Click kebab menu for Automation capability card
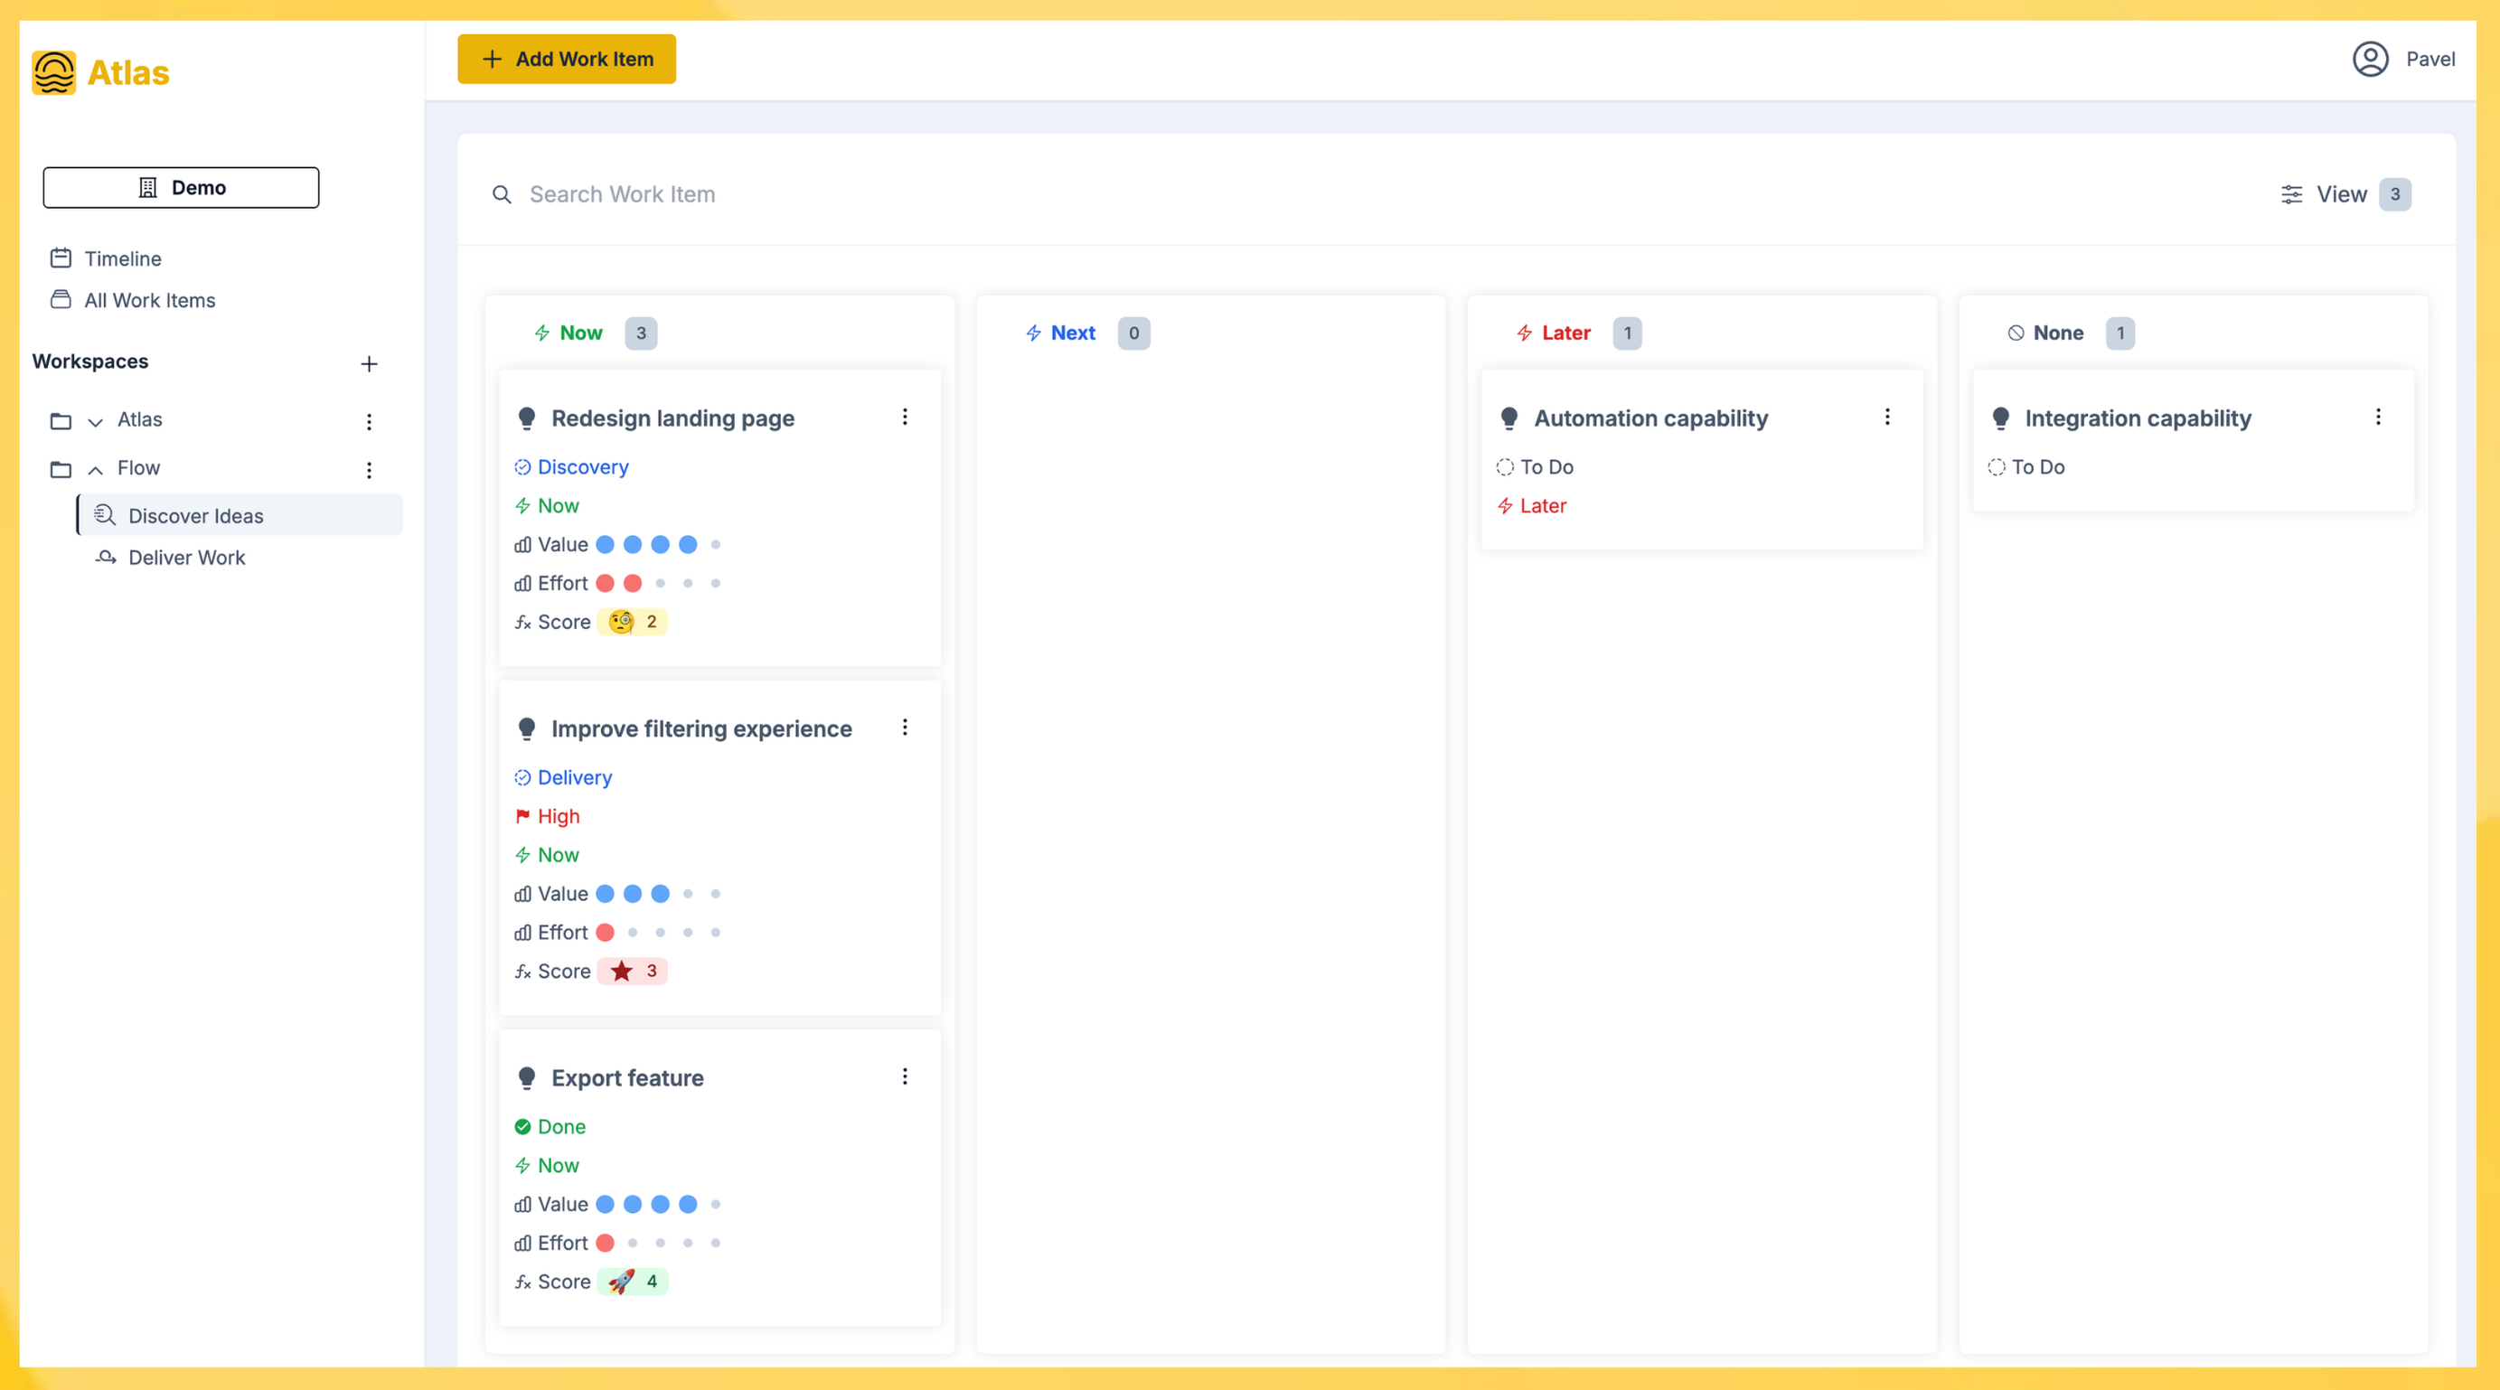 [1886, 418]
